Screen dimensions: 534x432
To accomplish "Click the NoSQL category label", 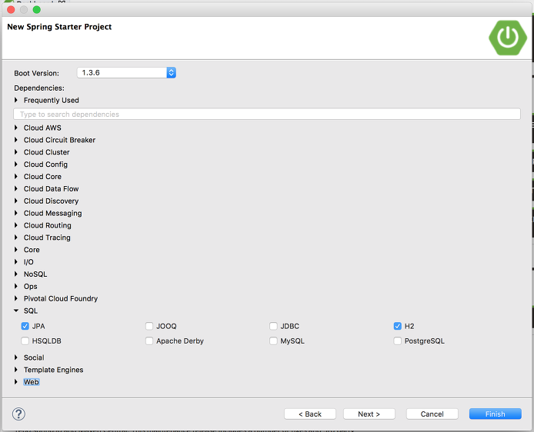I will 35,274.
